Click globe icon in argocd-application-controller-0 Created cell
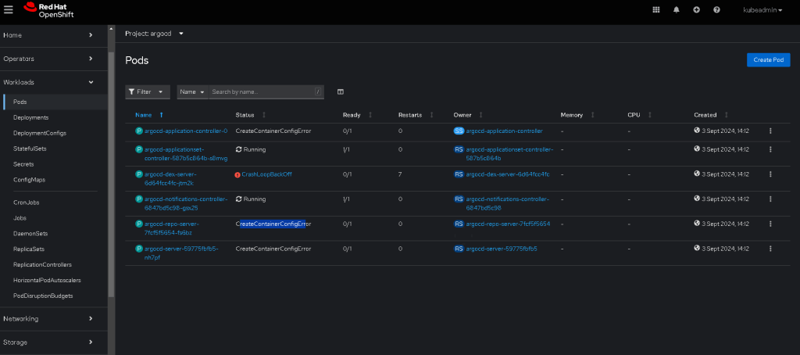Image resolution: width=800 pixels, height=355 pixels. pos(697,131)
